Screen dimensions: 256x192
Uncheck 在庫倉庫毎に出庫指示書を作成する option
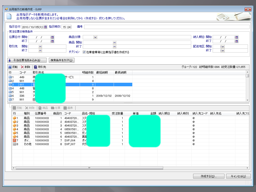[85, 52]
